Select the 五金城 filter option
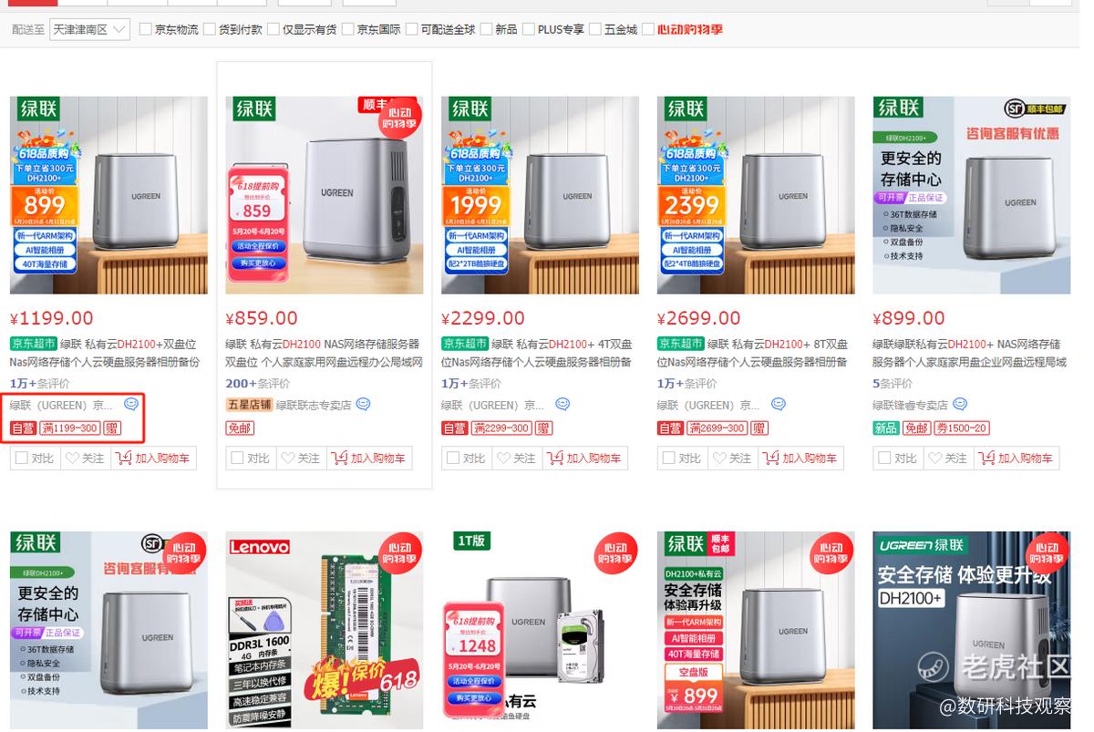Screen dimensions: 1094x732 pos(619,29)
